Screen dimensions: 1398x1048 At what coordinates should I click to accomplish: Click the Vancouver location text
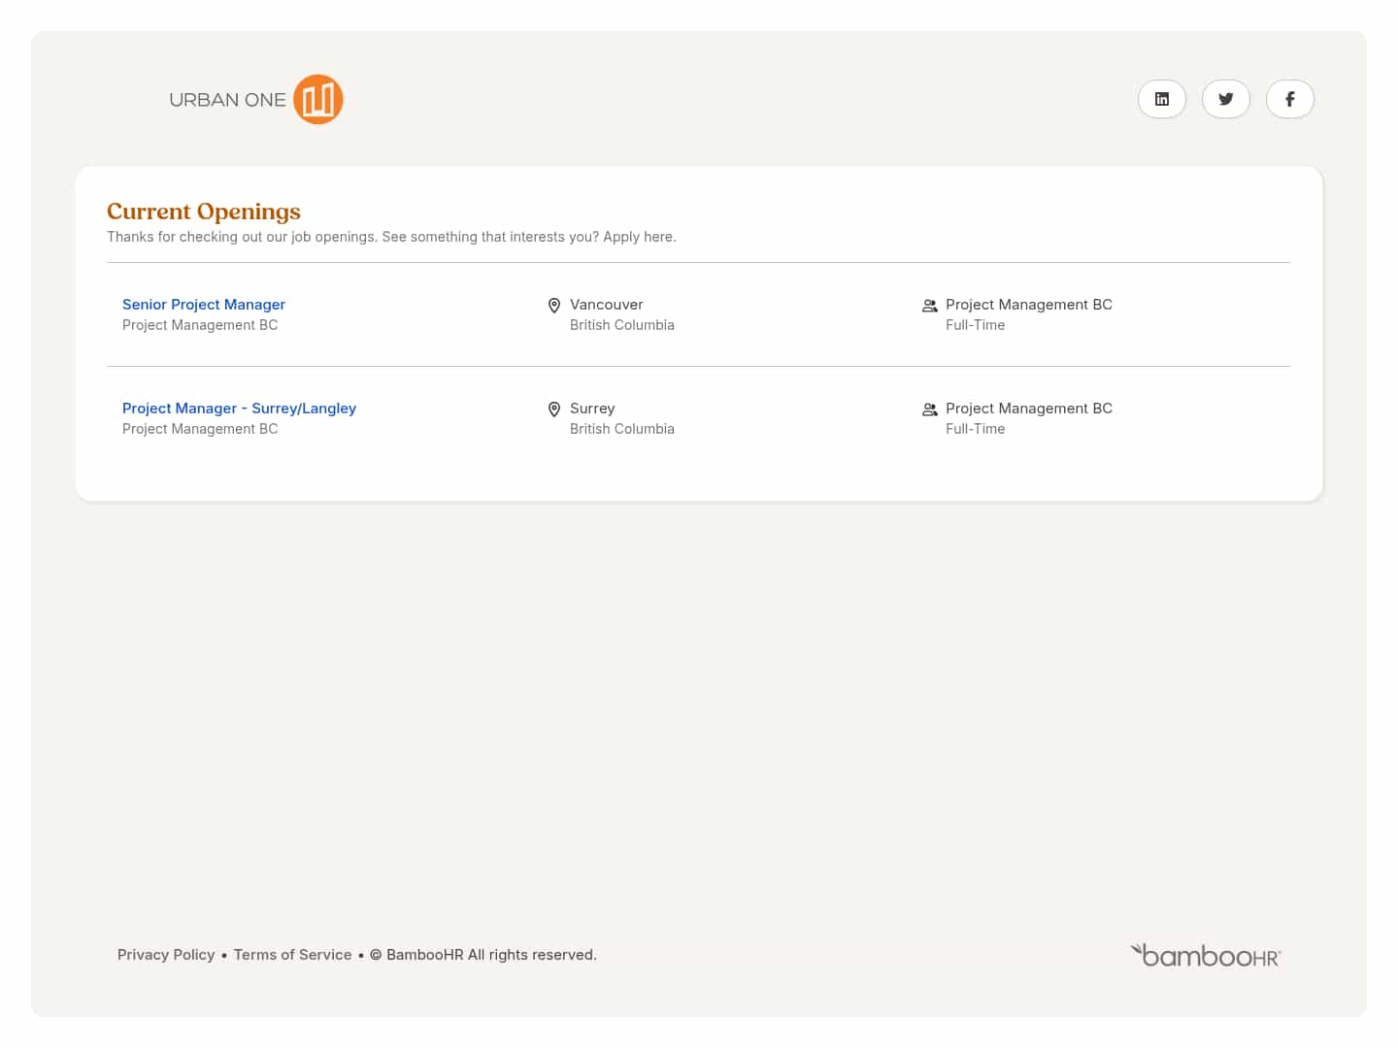[x=606, y=305]
